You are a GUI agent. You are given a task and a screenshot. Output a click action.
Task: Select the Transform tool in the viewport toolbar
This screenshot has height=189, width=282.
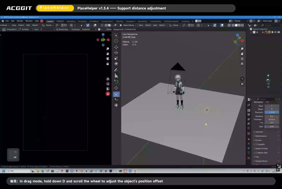pyautogui.click(x=116, y=64)
